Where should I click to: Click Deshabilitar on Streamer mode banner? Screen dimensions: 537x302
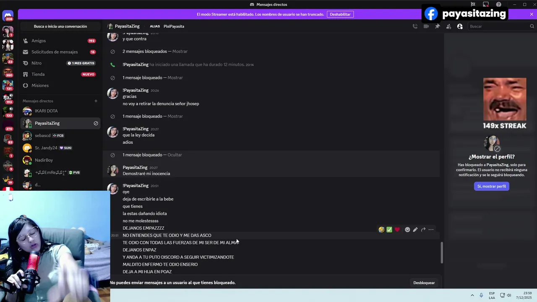(340, 14)
